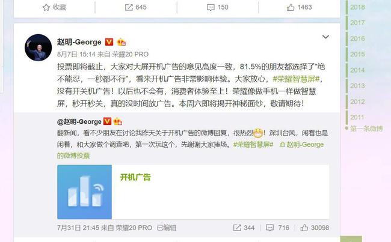Jump to 2018 in the timeline
This screenshot has height=242, width=391.
click(x=357, y=7)
